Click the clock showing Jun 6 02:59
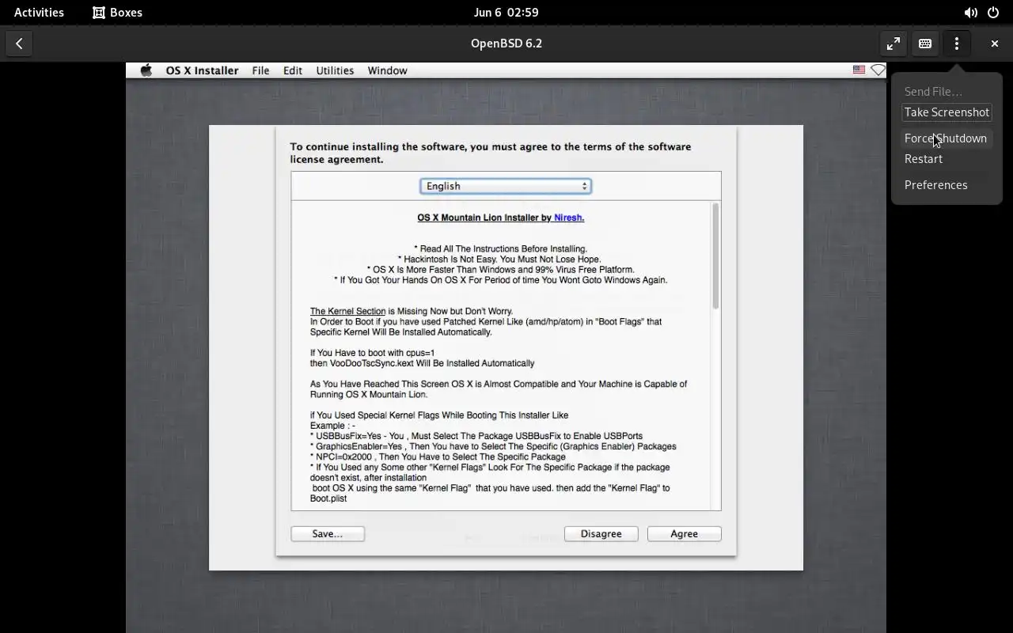This screenshot has height=633, width=1013. 506,13
